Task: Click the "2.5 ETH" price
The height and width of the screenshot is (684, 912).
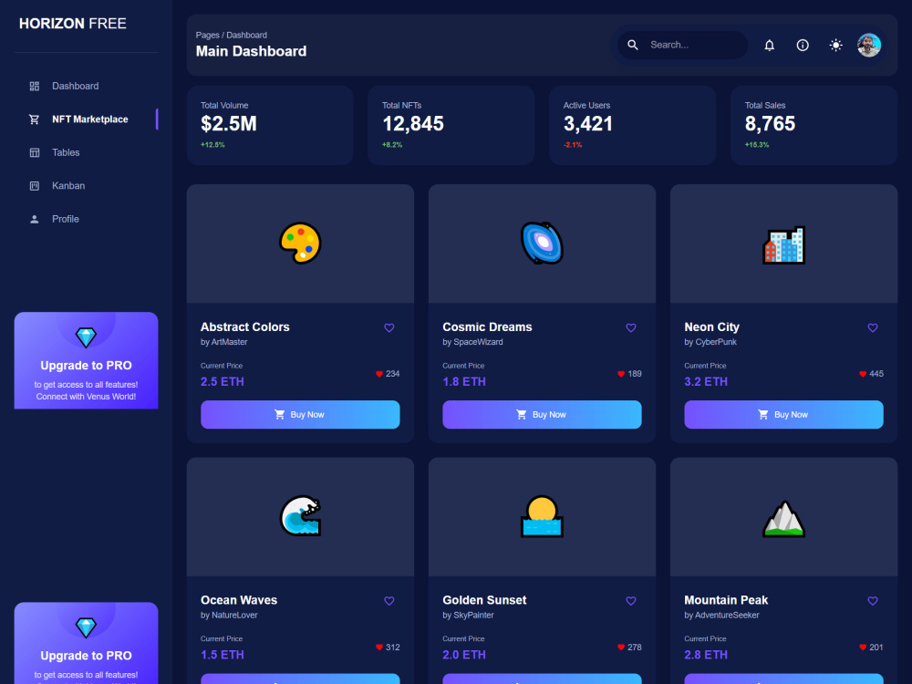Action: pyautogui.click(x=223, y=381)
